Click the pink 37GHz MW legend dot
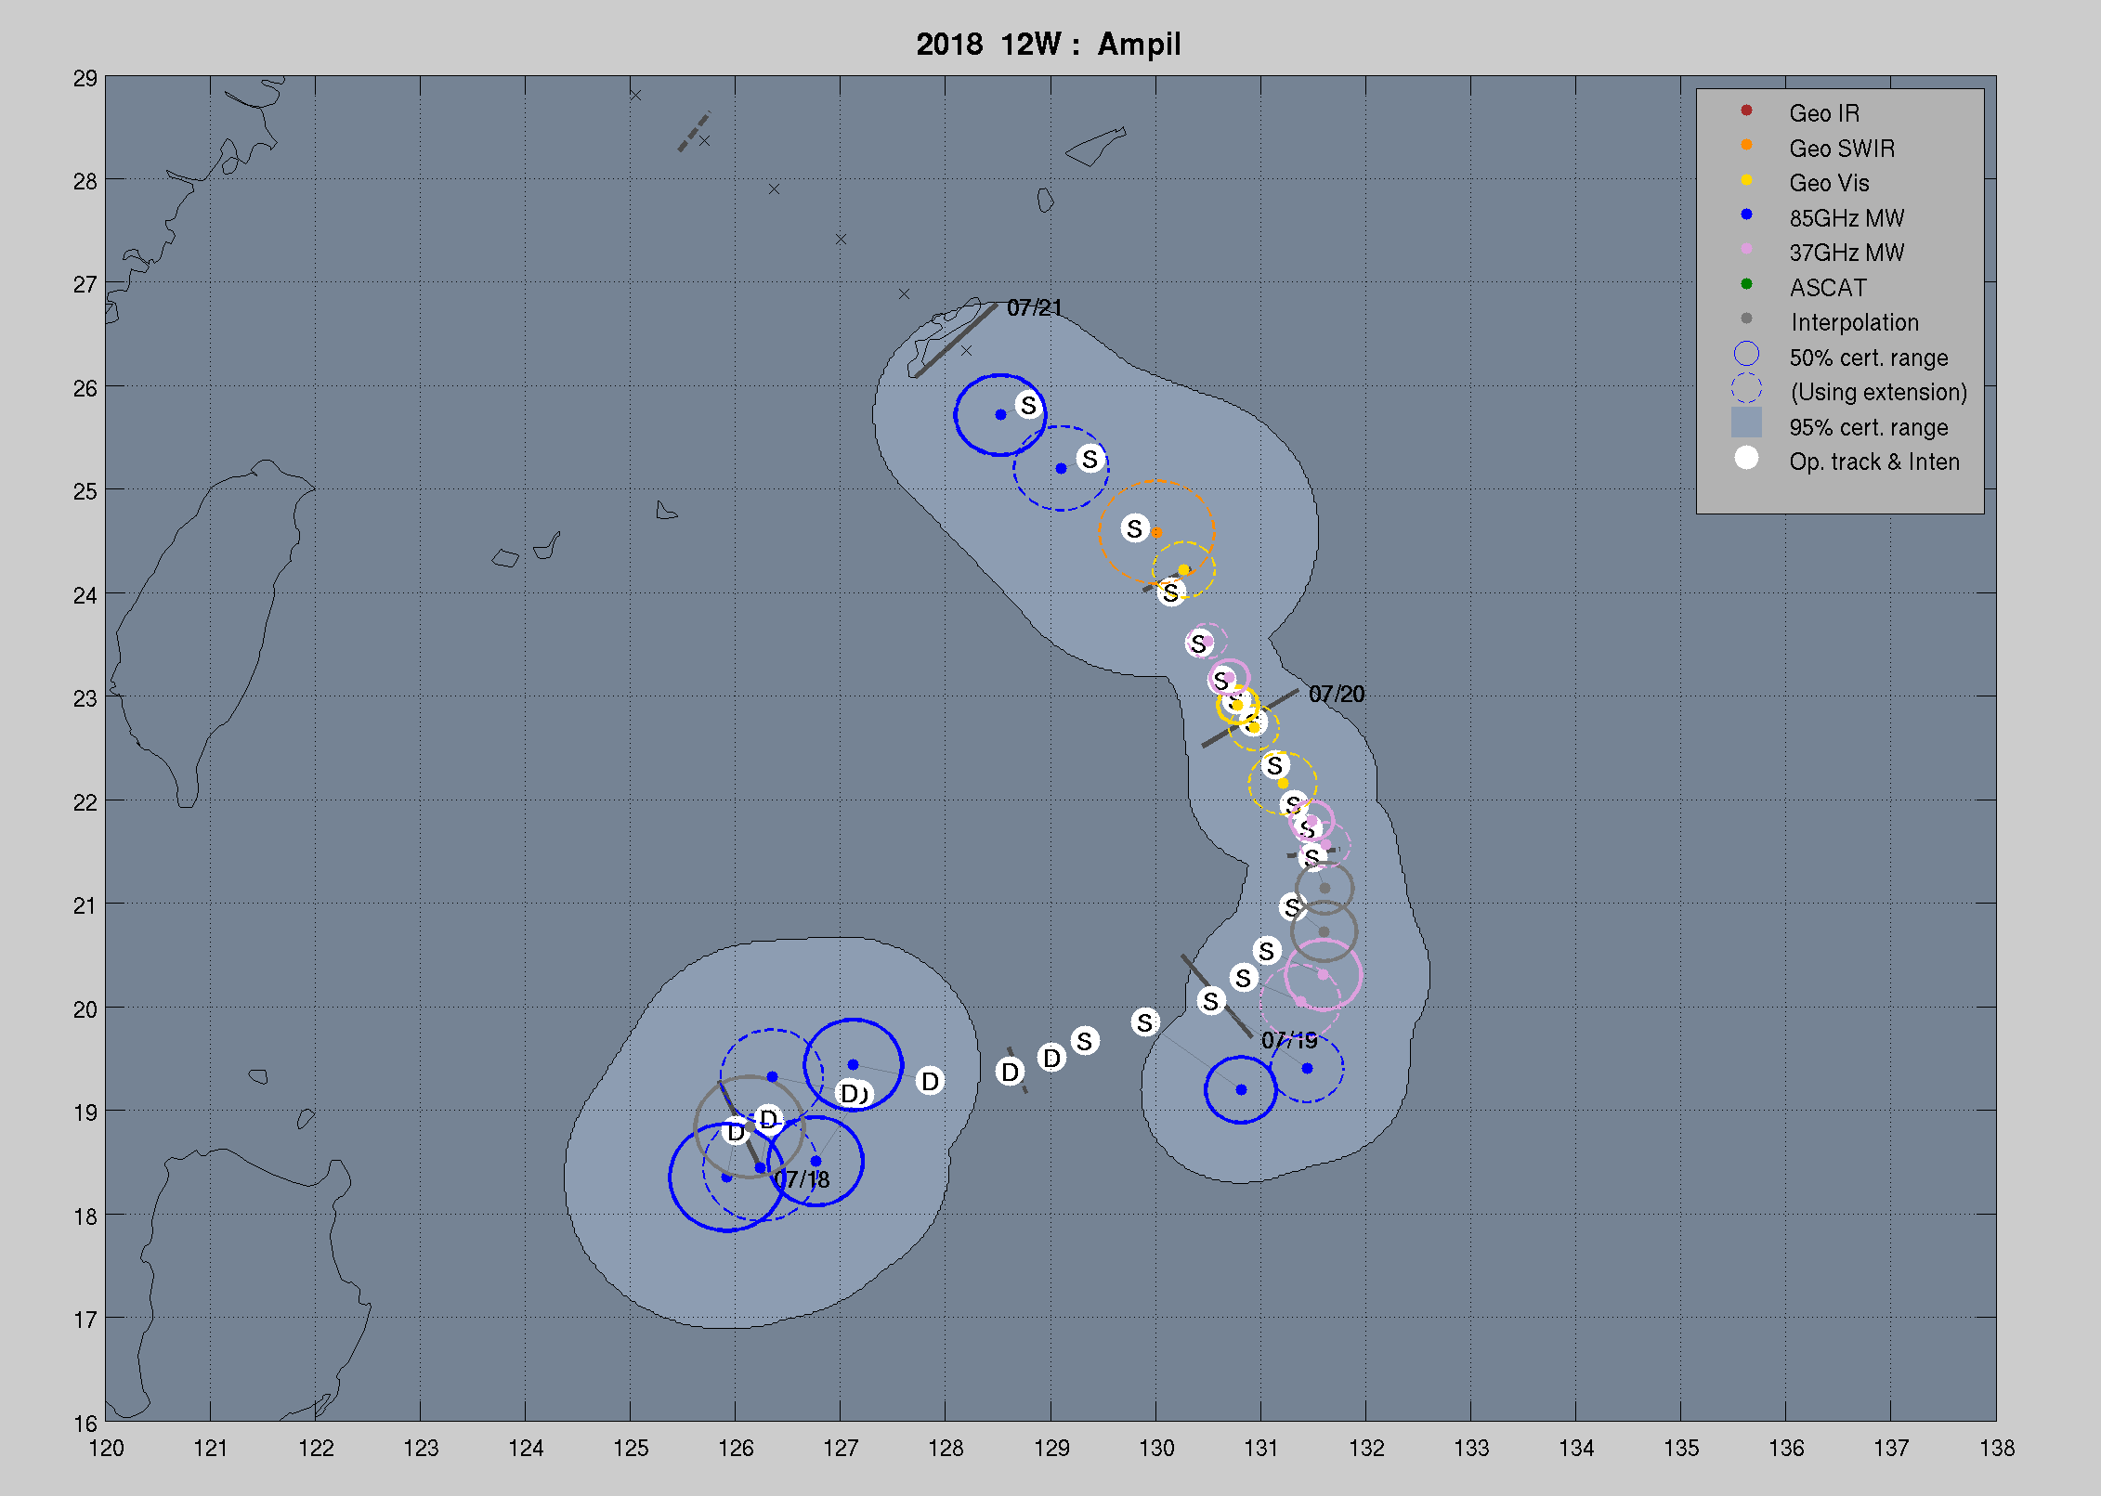2101x1496 pixels. coord(1746,249)
